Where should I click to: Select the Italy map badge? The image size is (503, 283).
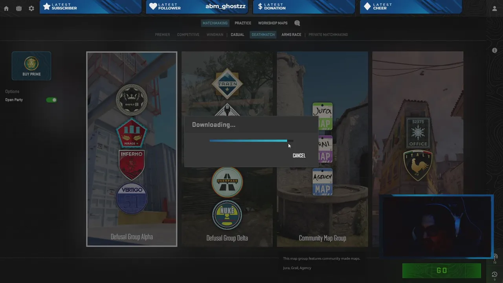point(418,165)
